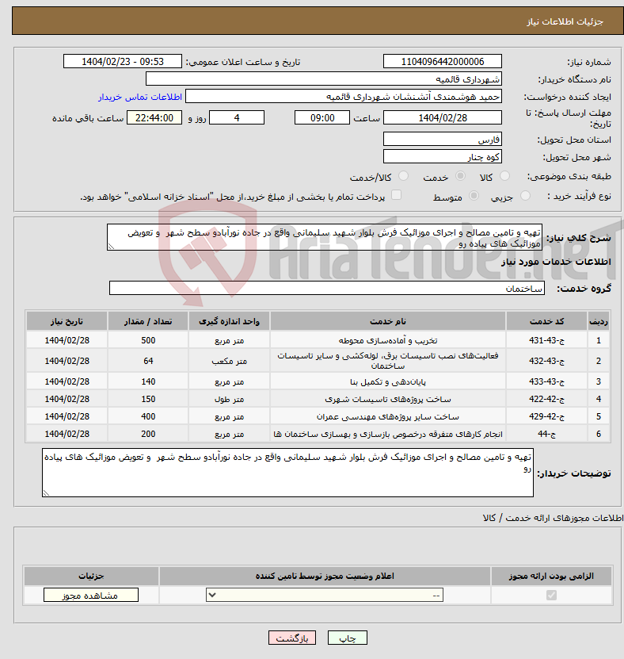The height and width of the screenshot is (659, 624).
Task: Click the response deadline date field
Action: pyautogui.click(x=443, y=117)
